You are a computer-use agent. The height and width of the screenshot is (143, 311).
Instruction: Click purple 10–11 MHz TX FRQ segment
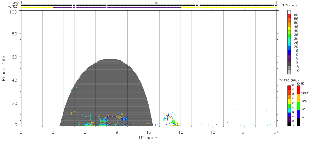pos(289,119)
